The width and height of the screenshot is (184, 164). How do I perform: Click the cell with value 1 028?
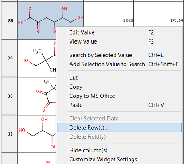pyautogui.click(x=109, y=14)
